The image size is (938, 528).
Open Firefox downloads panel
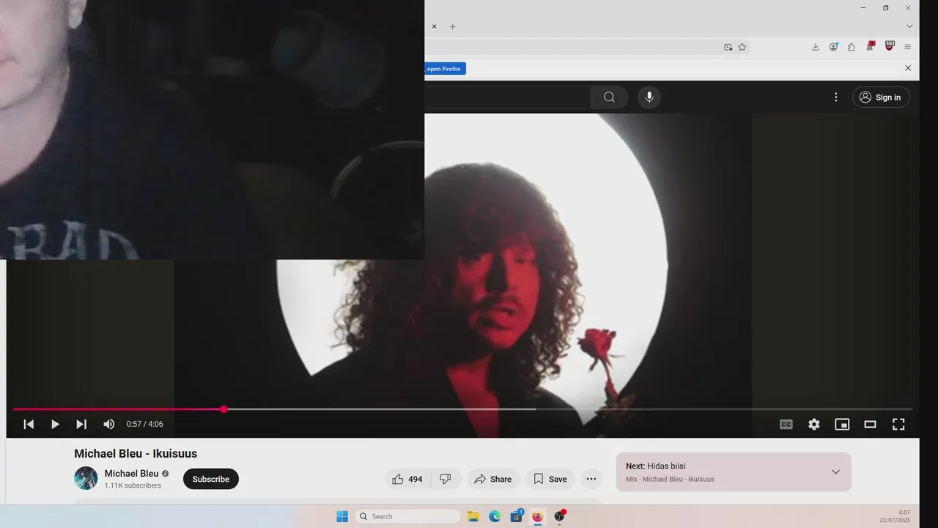(815, 47)
